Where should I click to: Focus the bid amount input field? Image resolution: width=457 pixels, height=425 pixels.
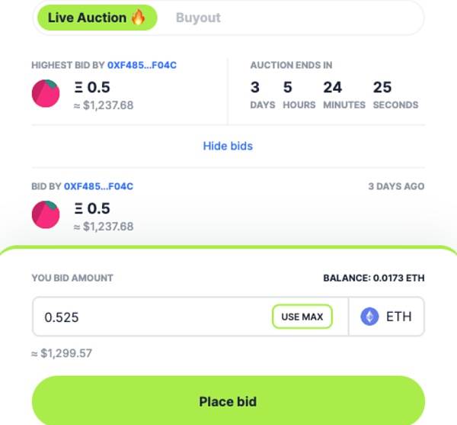click(152, 317)
